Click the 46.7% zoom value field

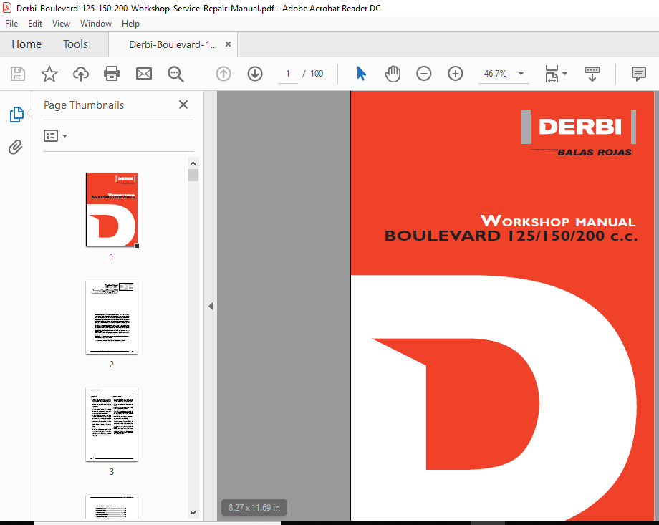496,74
